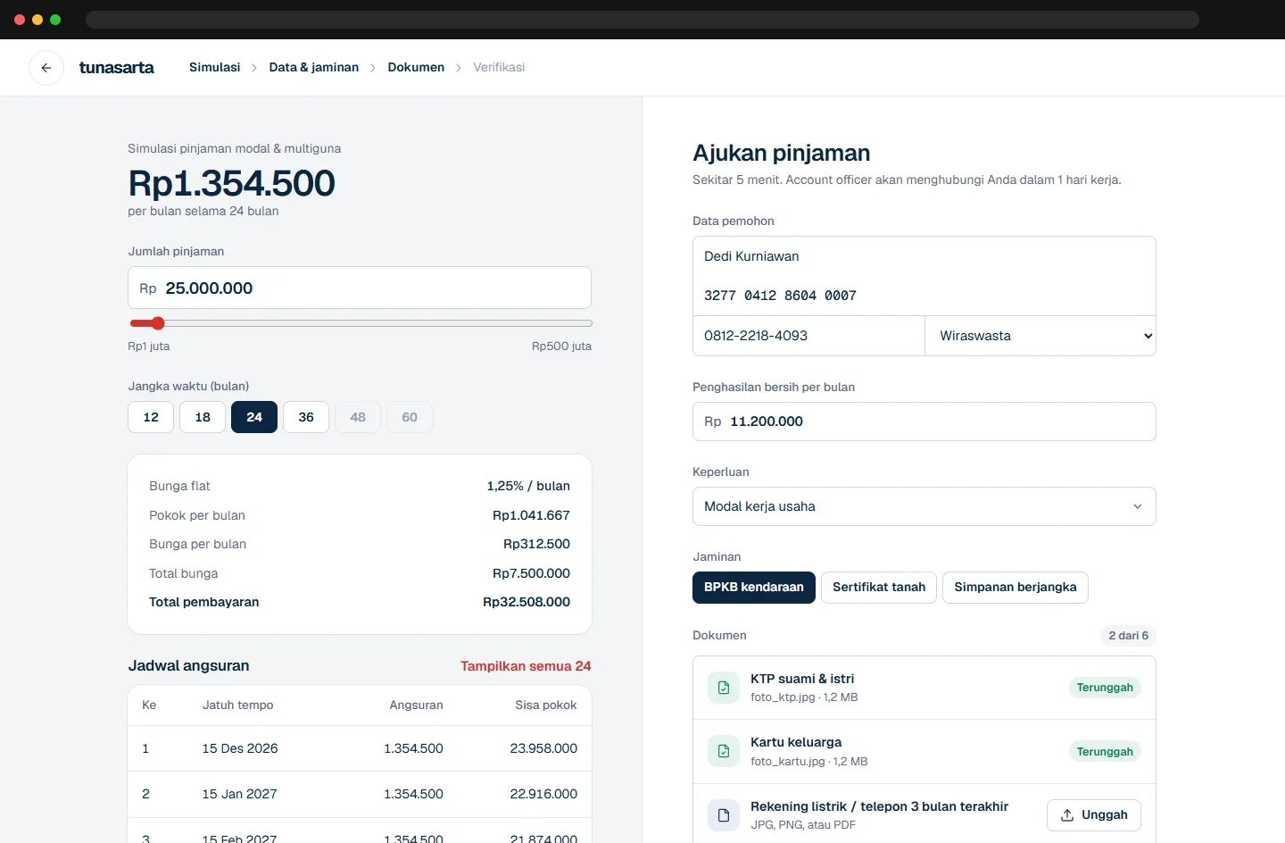Viewport: 1285px width, 843px height.
Task: Go to Dokumen step in breadcrumb
Action: [416, 68]
